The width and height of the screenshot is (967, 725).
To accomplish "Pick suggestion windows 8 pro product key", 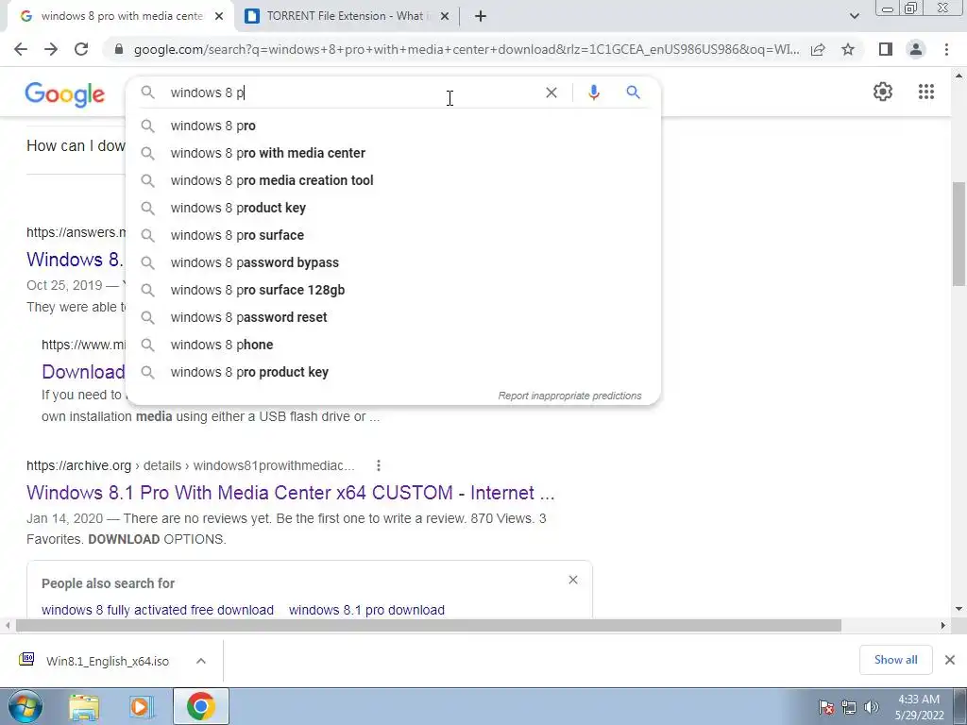I will point(393,372).
